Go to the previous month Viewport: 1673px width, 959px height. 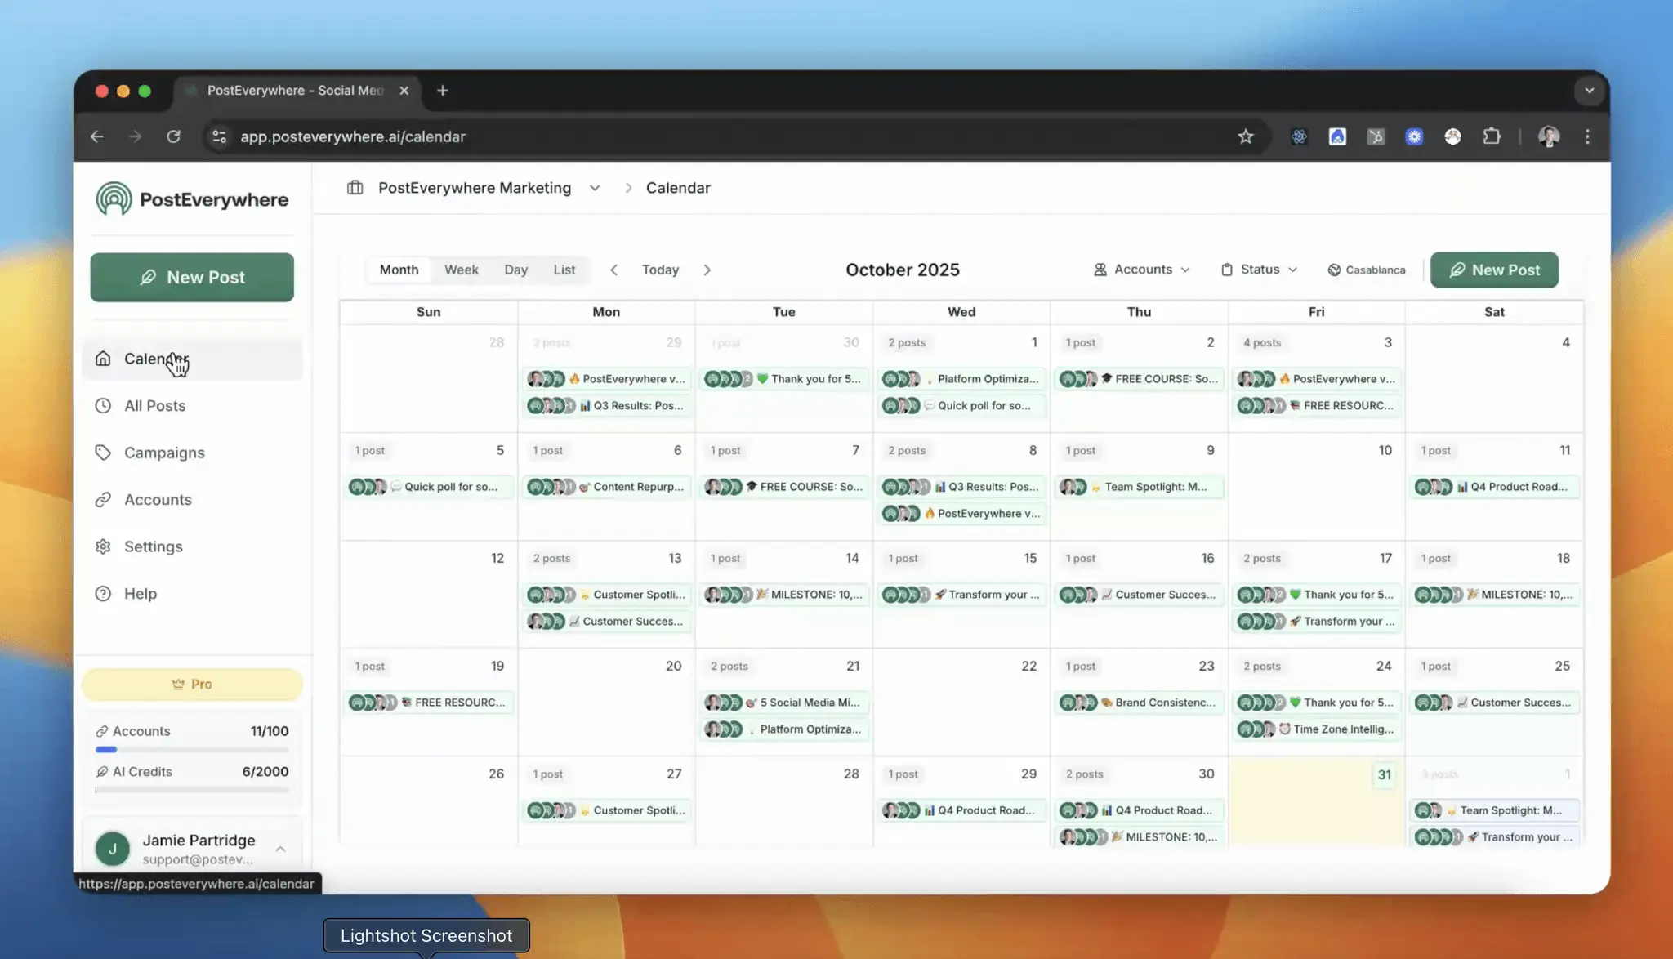point(614,270)
